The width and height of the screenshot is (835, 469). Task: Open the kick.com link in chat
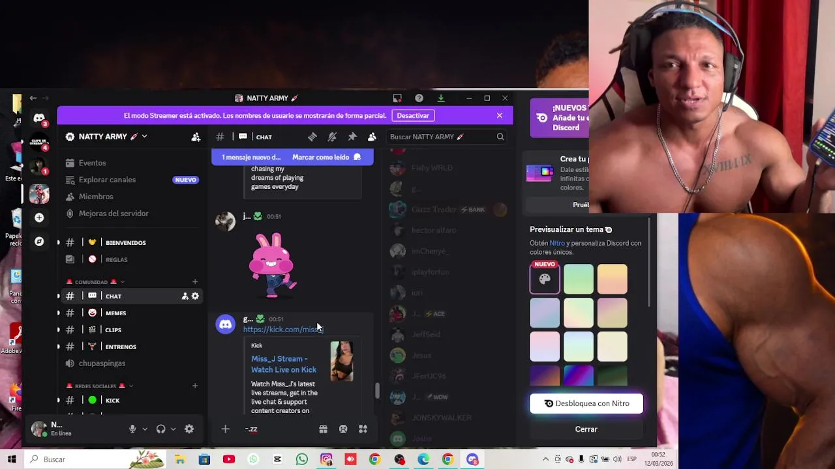coord(283,330)
